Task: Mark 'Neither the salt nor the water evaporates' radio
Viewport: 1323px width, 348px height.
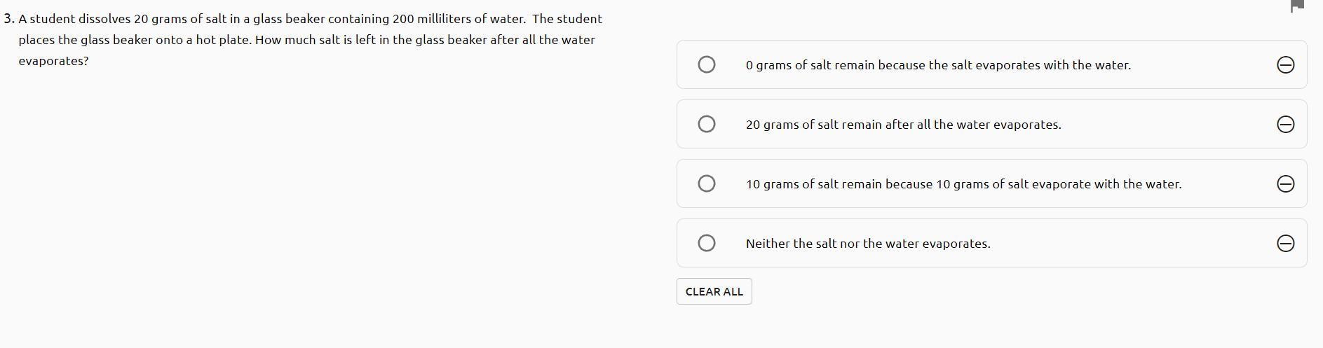Action: [x=707, y=244]
